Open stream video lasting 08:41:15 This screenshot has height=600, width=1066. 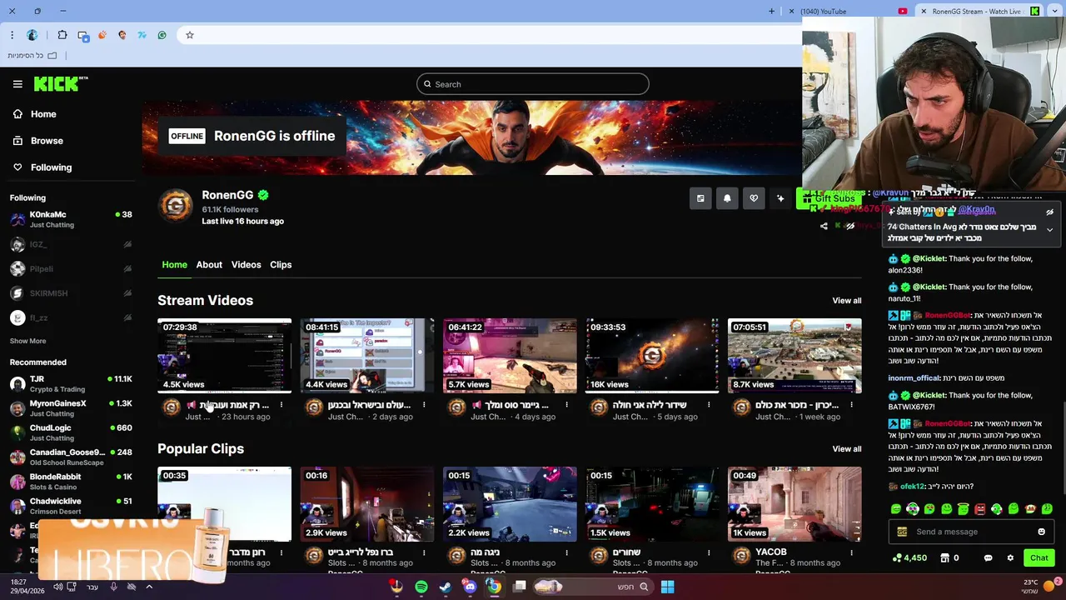(367, 356)
